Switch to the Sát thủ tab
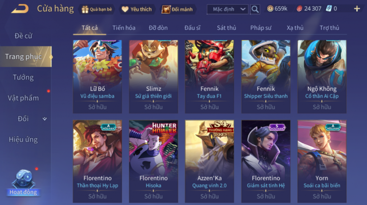This screenshot has height=205, width=367. pyautogui.click(x=226, y=28)
